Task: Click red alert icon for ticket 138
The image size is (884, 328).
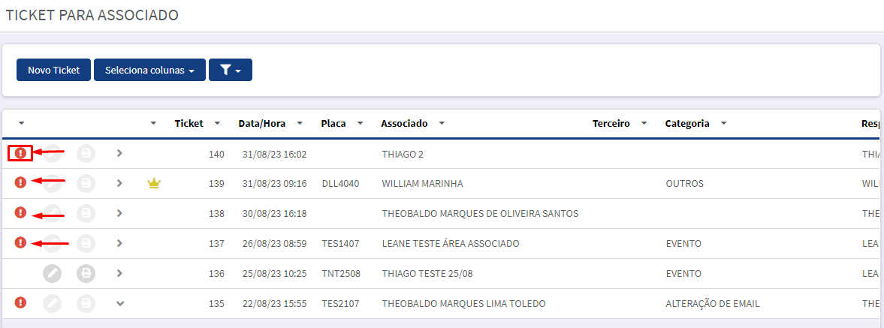Action: (x=20, y=212)
